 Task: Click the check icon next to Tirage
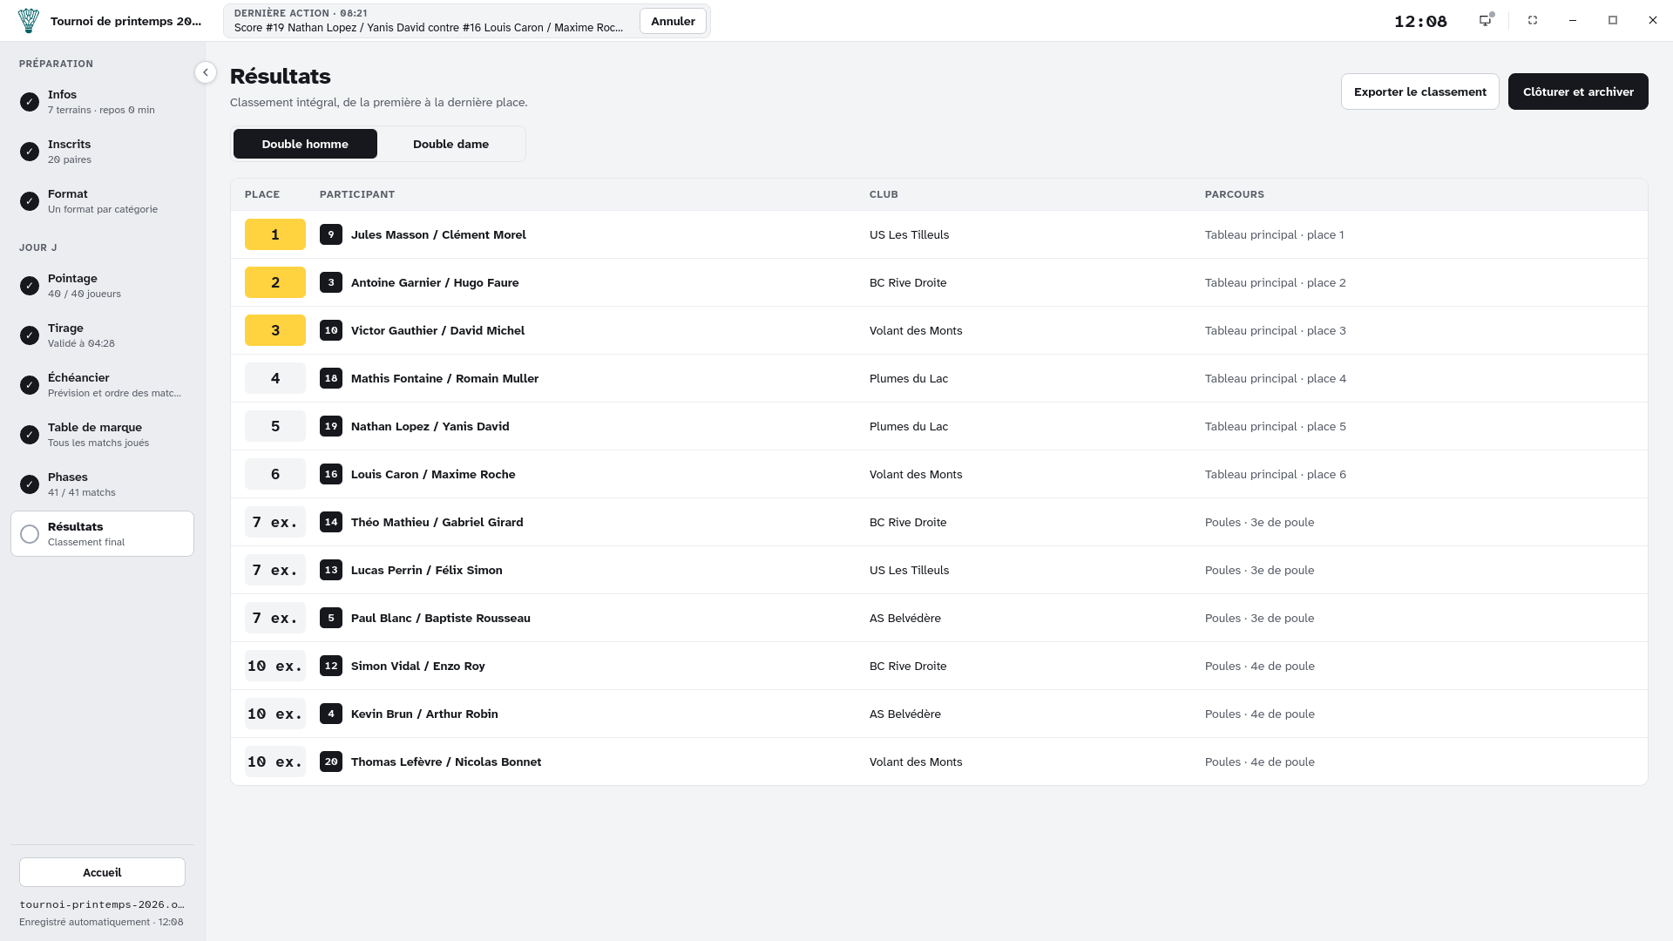(30, 335)
